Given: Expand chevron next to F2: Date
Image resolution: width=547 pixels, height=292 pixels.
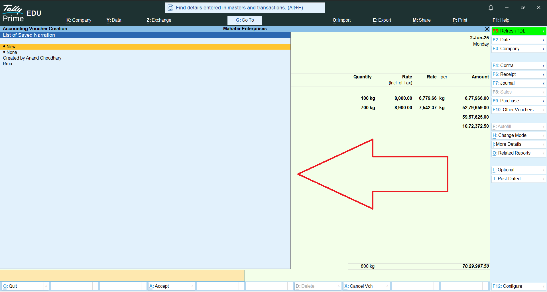Looking at the screenshot, I should click(544, 40).
